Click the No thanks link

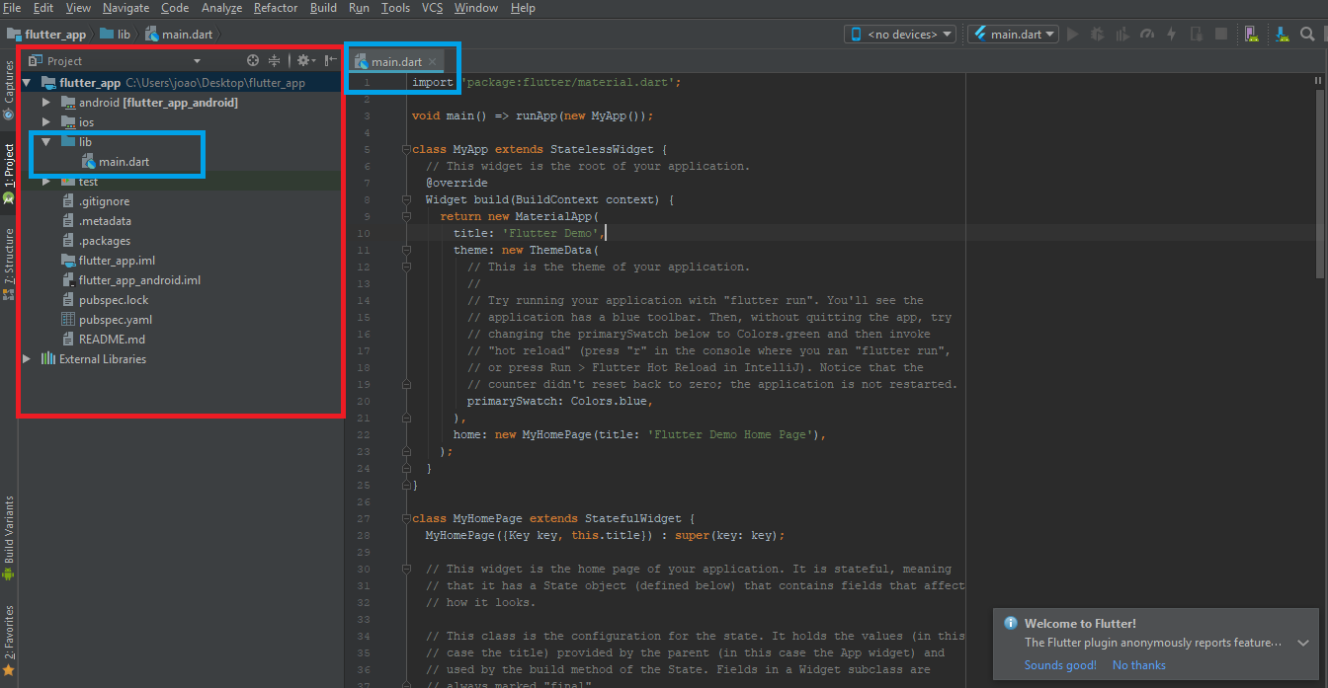(x=1139, y=665)
